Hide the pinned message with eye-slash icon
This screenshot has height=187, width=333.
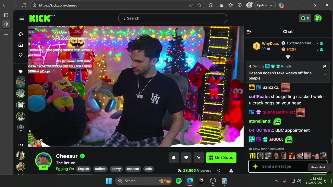click(324, 66)
